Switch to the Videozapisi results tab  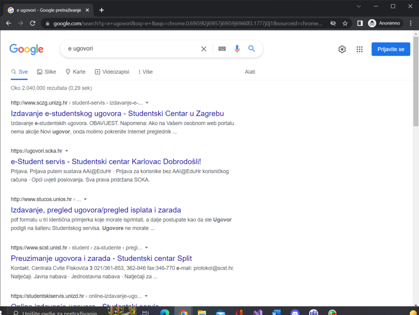(x=112, y=72)
